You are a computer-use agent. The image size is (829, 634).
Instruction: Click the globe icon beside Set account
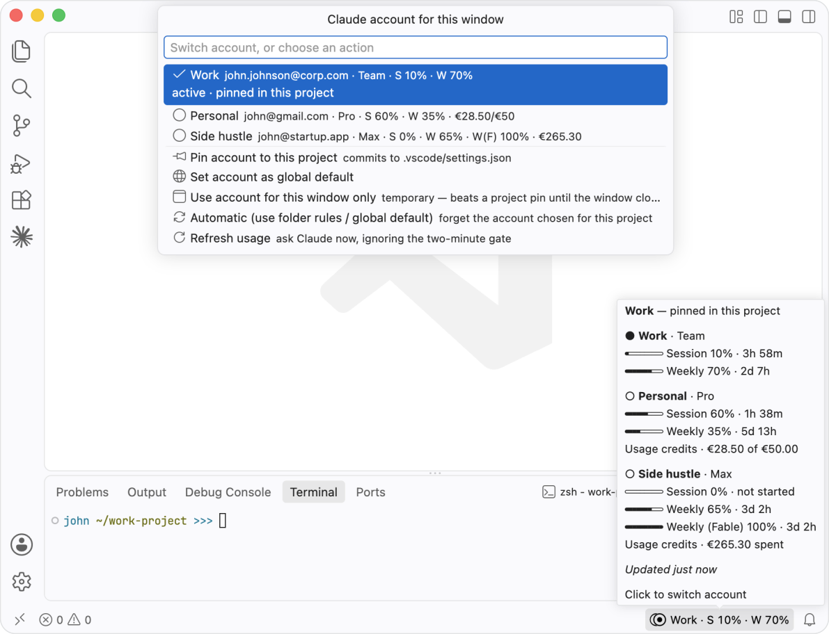(179, 177)
